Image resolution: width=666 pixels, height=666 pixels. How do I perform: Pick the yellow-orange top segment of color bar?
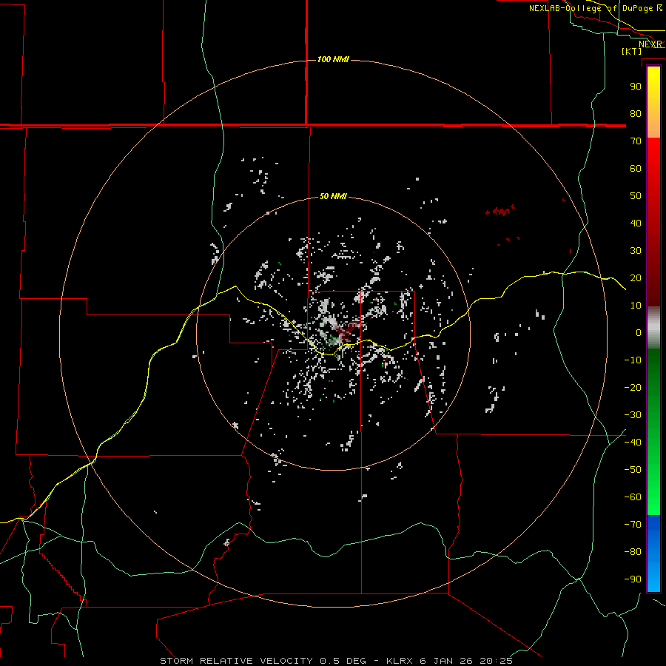coord(653,102)
